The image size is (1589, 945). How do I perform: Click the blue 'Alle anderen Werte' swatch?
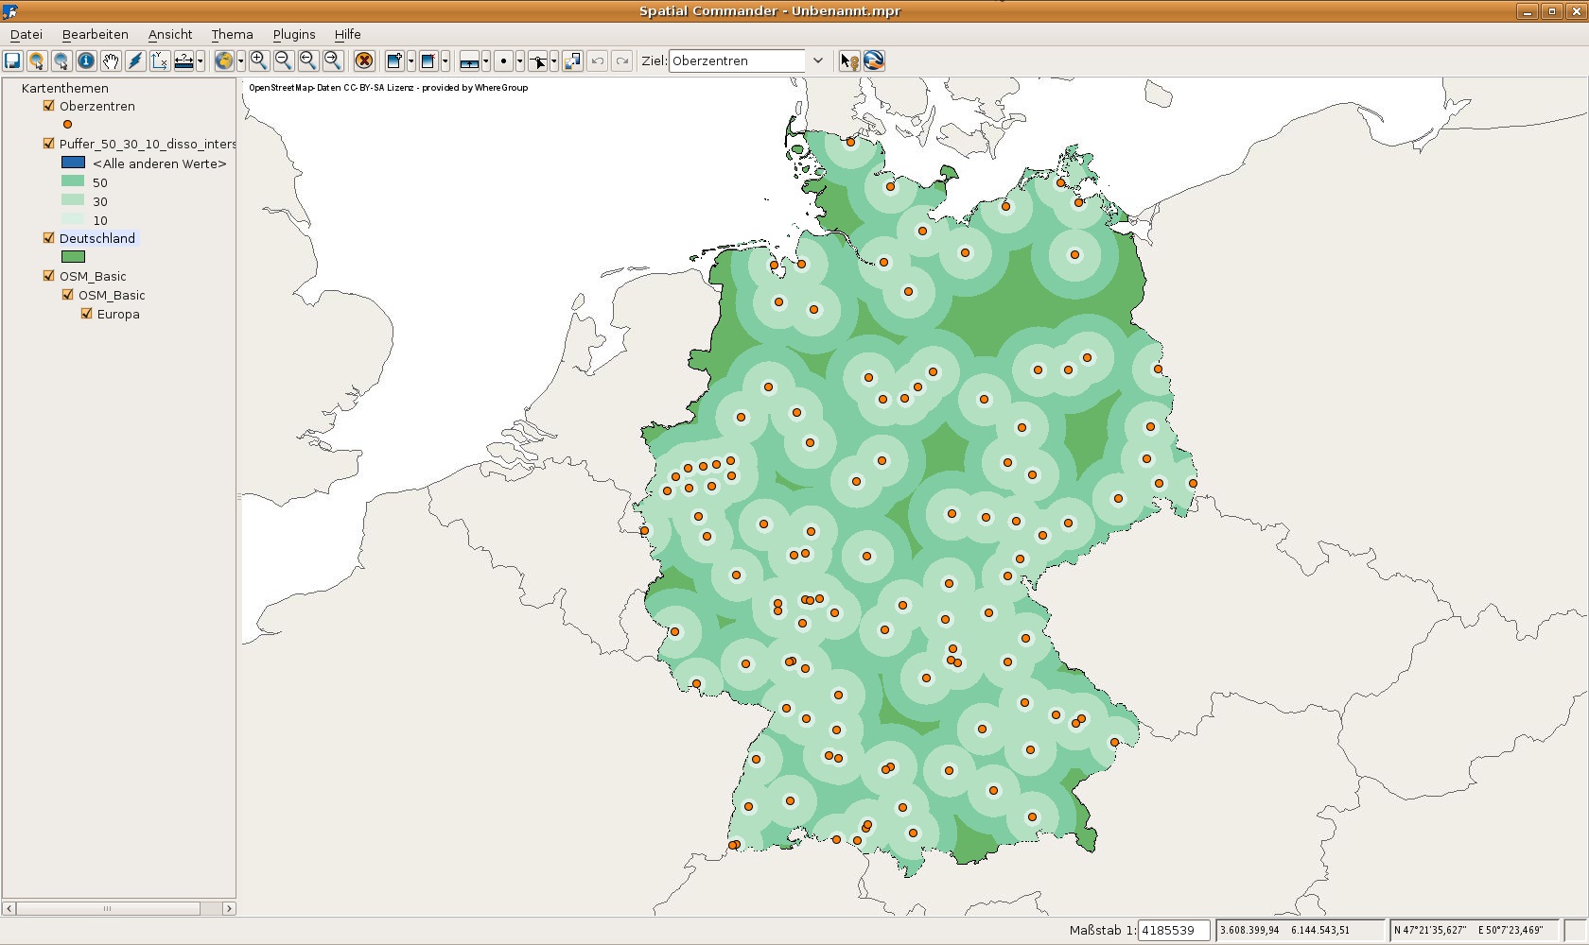coord(73,163)
